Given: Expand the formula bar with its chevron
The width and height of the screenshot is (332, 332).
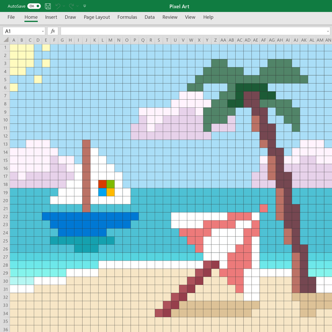Looking at the screenshot, I should click(x=328, y=31).
